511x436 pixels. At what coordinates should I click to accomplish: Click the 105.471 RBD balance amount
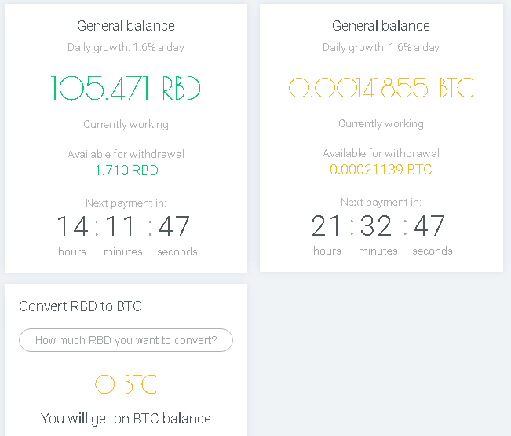pos(126,88)
